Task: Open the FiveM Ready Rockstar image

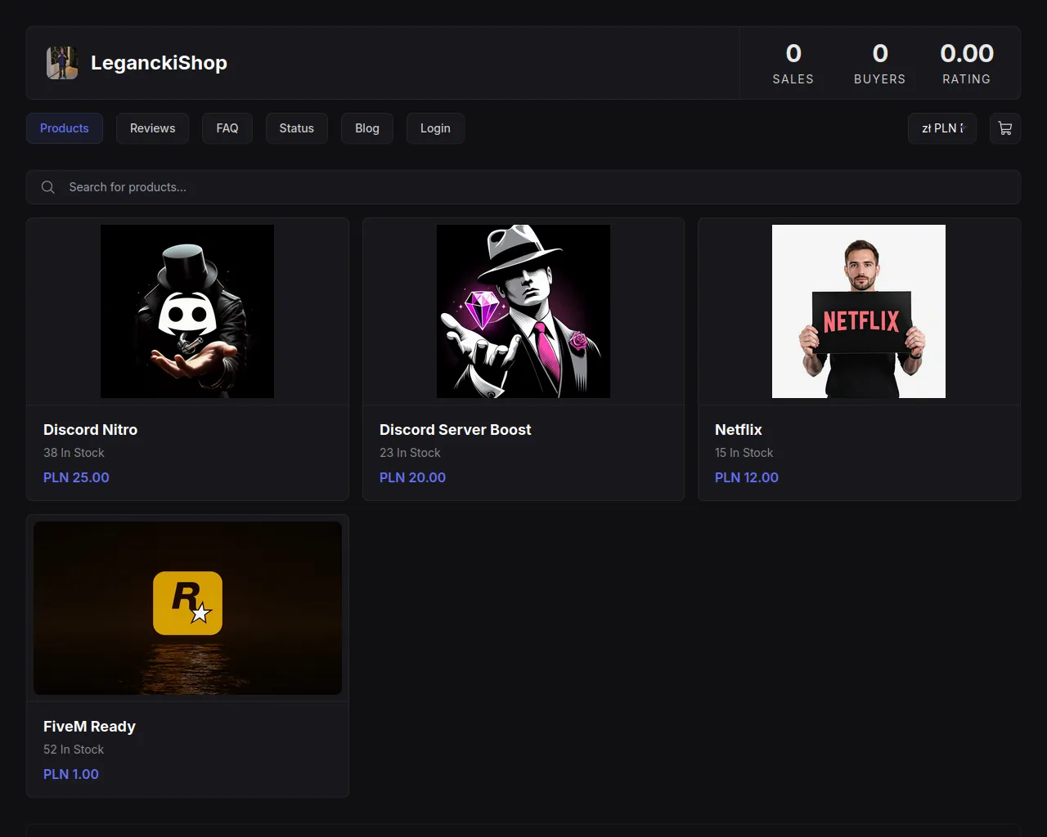Action: pyautogui.click(x=187, y=608)
